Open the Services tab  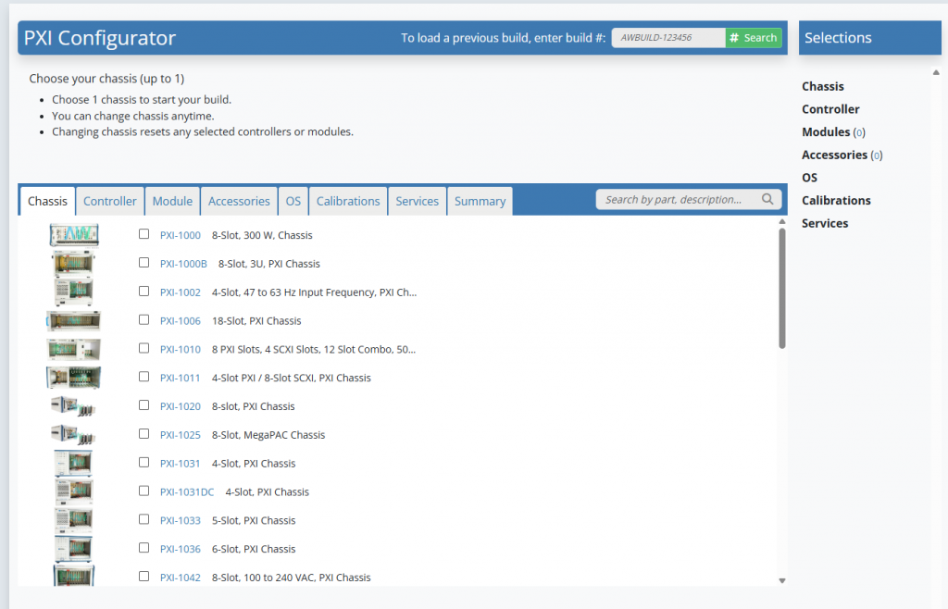point(418,201)
